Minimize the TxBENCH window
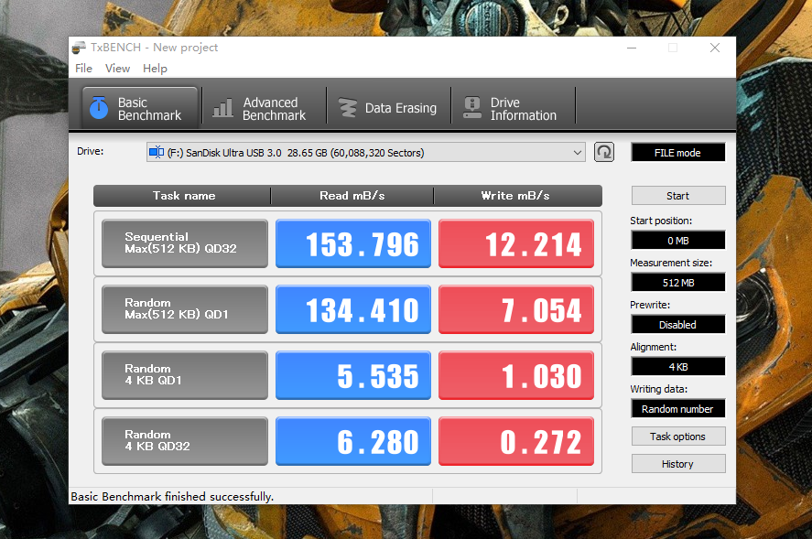Screen dimensions: 812x539 [x=632, y=48]
